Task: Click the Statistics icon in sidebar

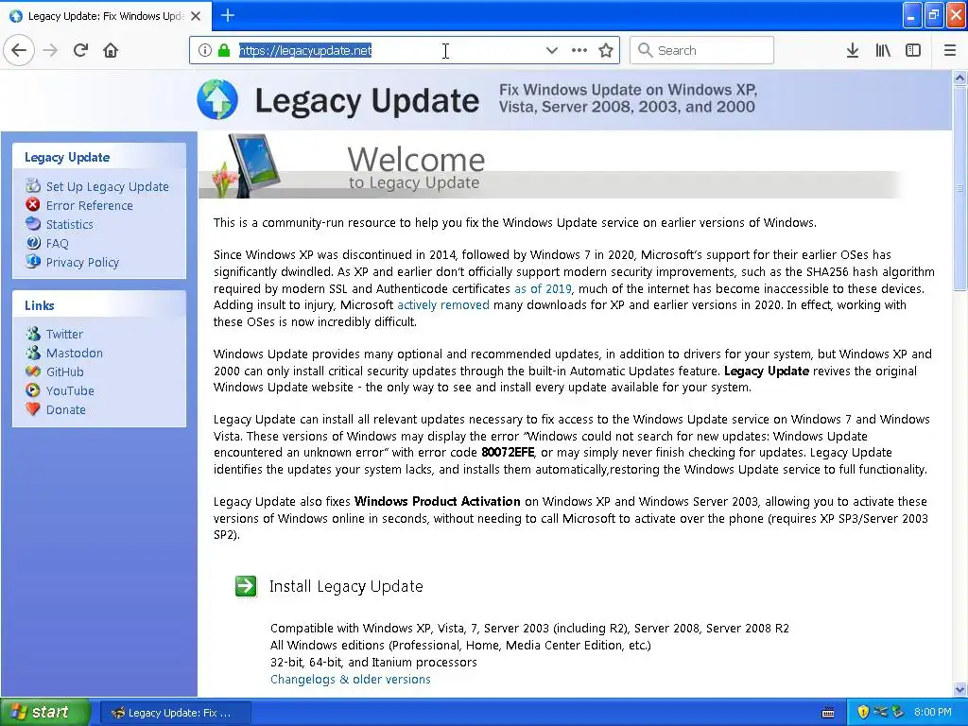Action: pyautogui.click(x=33, y=223)
